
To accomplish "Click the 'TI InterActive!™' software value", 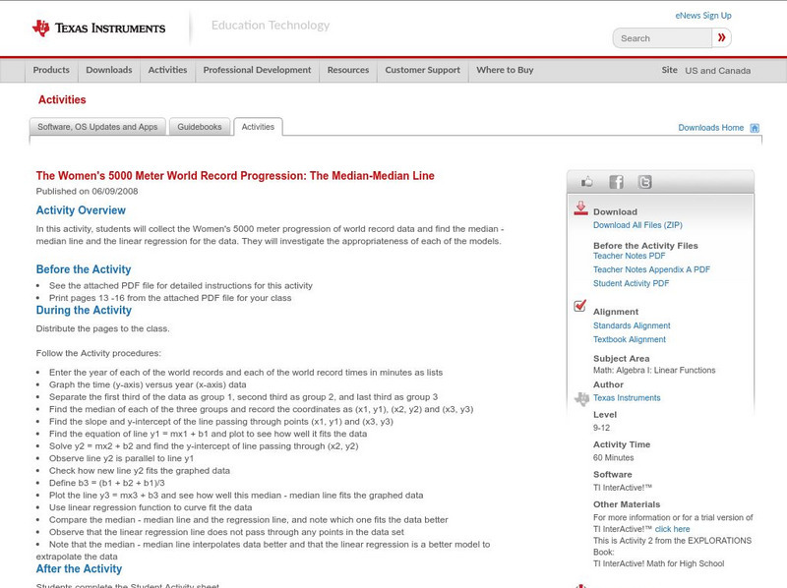I will click(x=623, y=488).
